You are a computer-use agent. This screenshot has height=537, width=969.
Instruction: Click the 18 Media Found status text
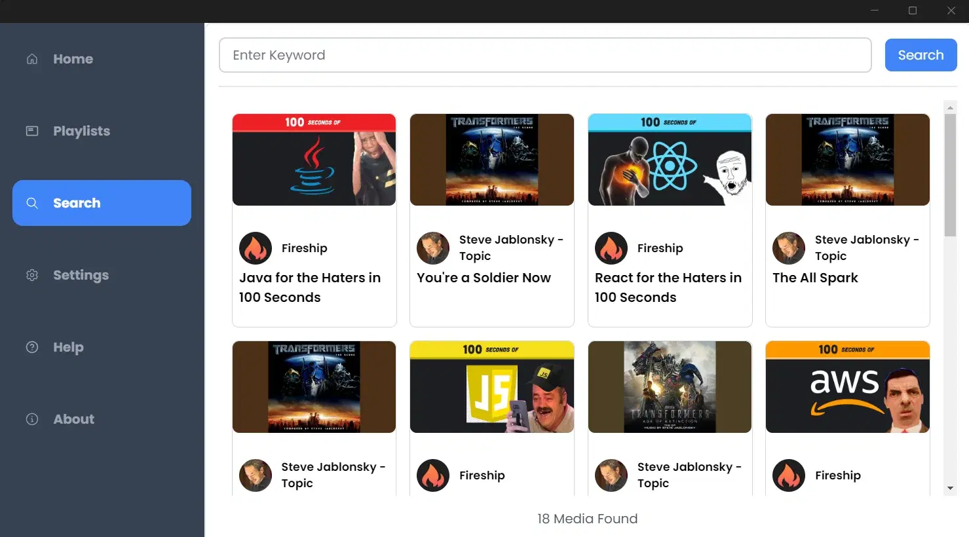[587, 519]
